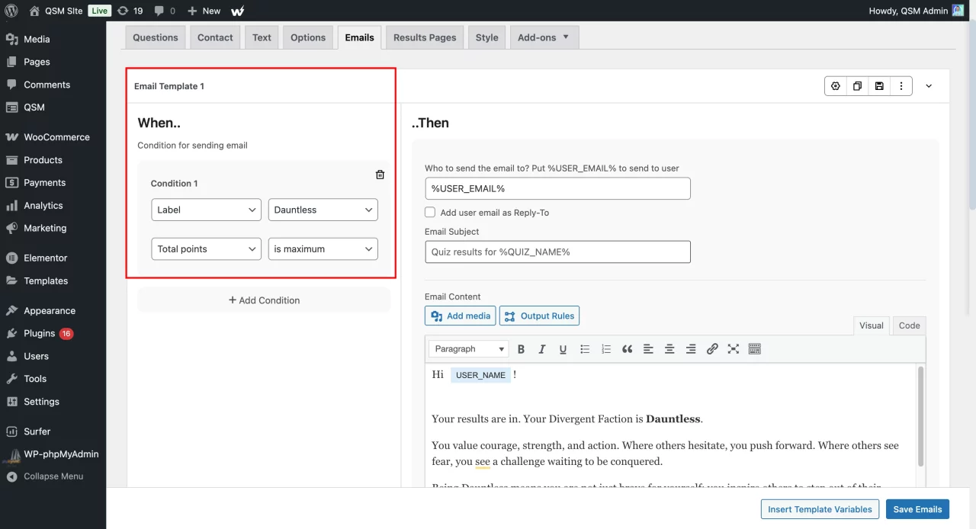Image resolution: width=976 pixels, height=529 pixels.
Task: Open Output Rules
Action: (539, 316)
